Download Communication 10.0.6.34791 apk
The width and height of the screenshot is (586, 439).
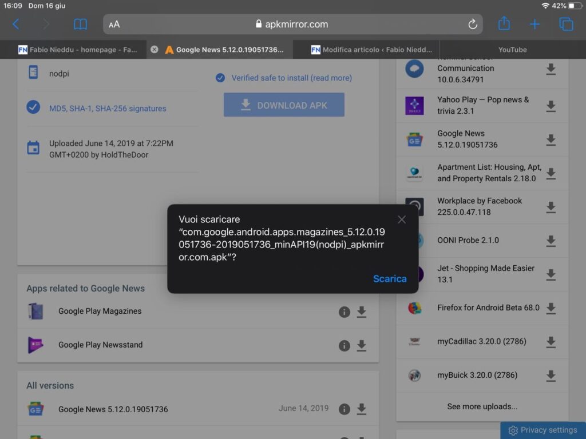551,69
